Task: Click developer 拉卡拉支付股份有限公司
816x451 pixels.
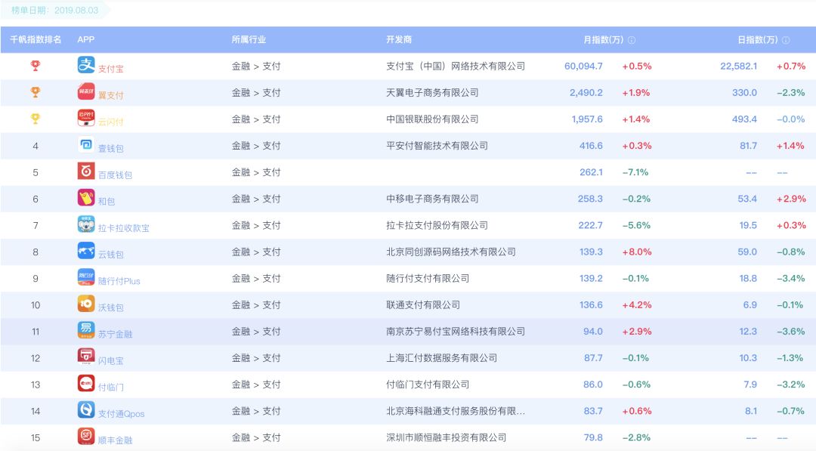Action: click(x=437, y=225)
